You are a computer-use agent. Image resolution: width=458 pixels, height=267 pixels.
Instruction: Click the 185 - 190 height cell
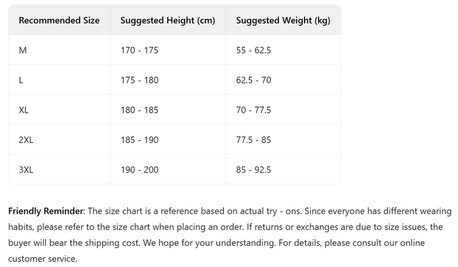(x=139, y=140)
